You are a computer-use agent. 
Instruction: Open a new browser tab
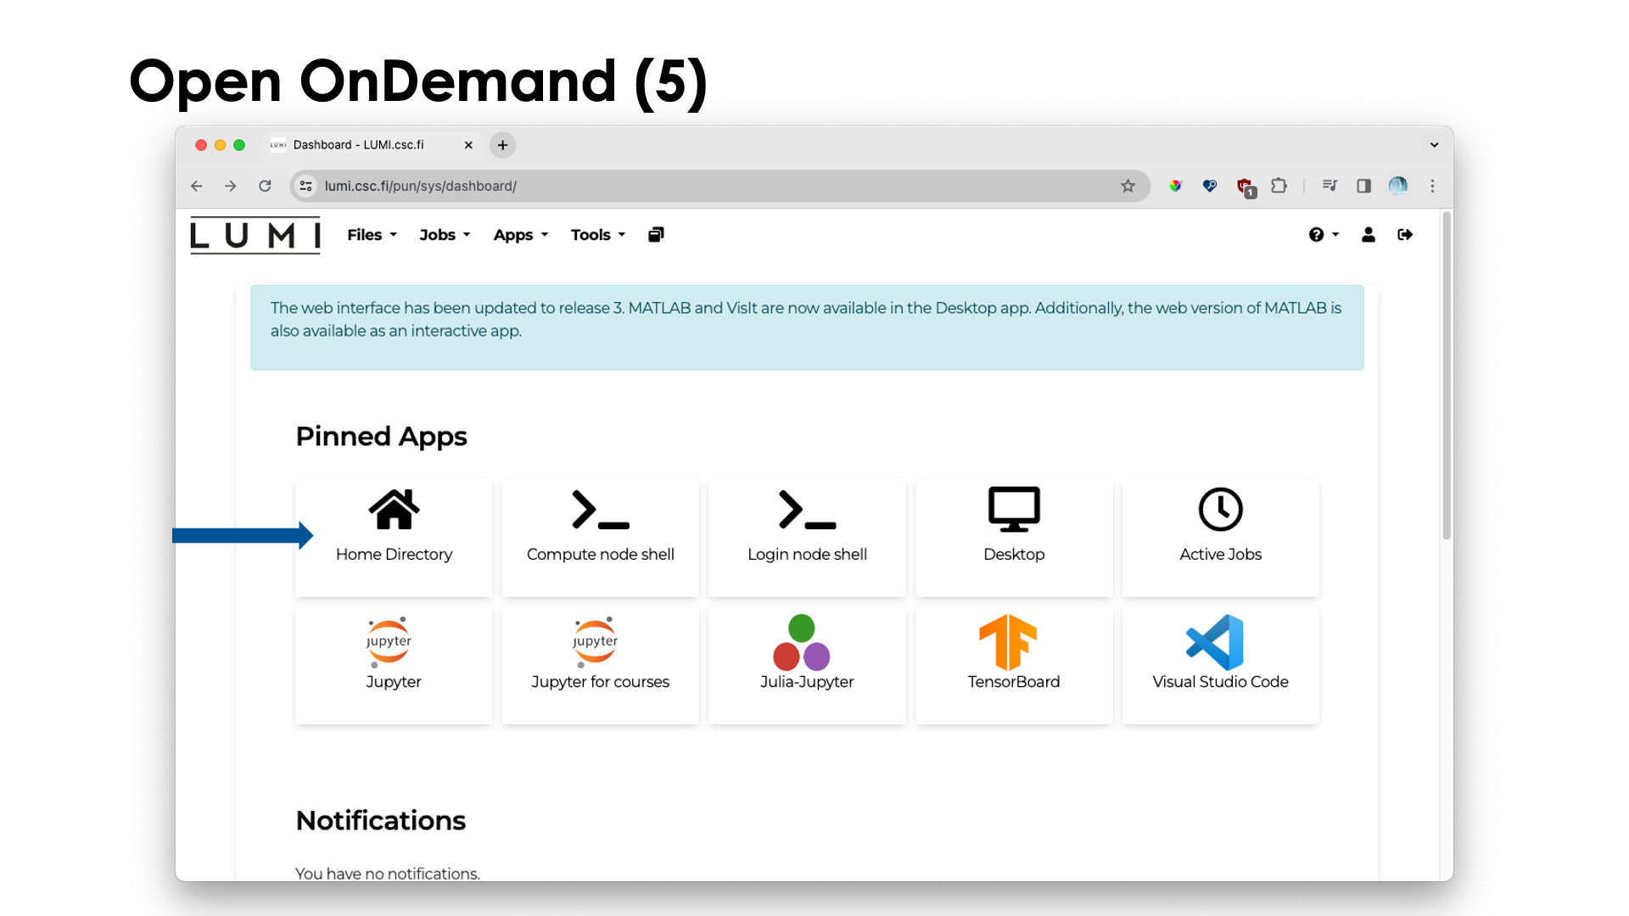point(502,145)
